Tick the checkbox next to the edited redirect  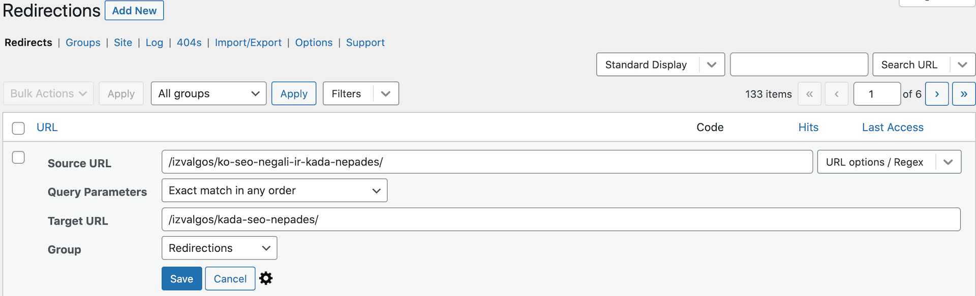coord(18,157)
